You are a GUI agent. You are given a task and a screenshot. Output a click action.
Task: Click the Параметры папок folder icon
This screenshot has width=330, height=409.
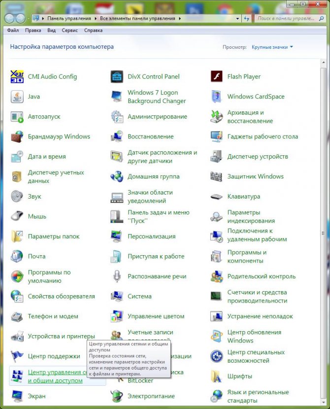pyautogui.click(x=17, y=237)
